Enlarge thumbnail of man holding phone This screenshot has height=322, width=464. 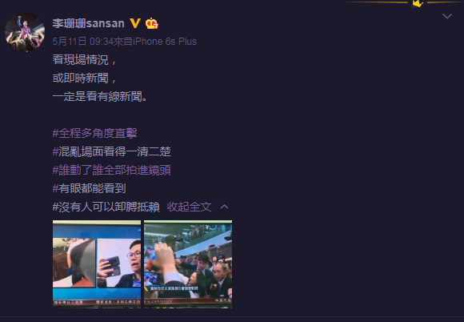(97, 264)
